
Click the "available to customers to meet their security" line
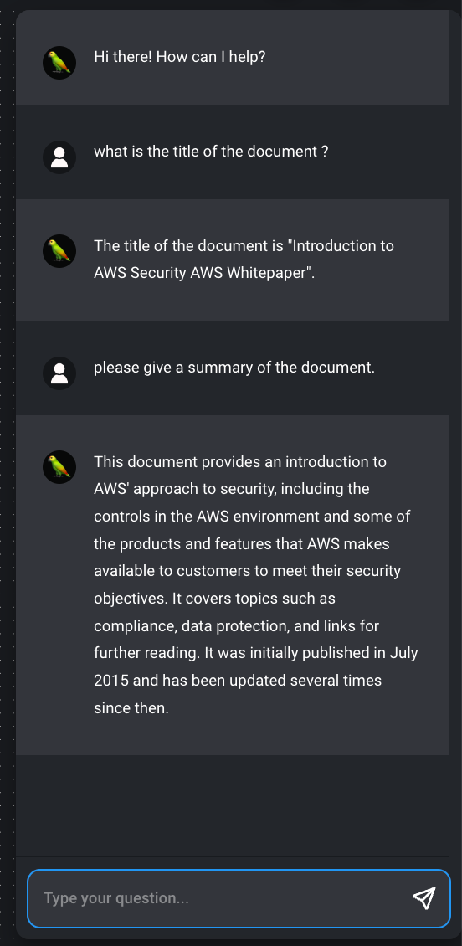[x=247, y=571]
